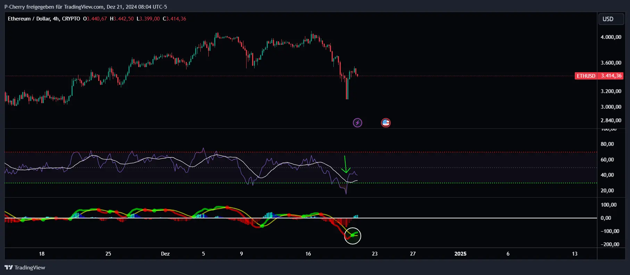Click the purple lightning event icon
The width and height of the screenshot is (630, 275).
(357, 123)
